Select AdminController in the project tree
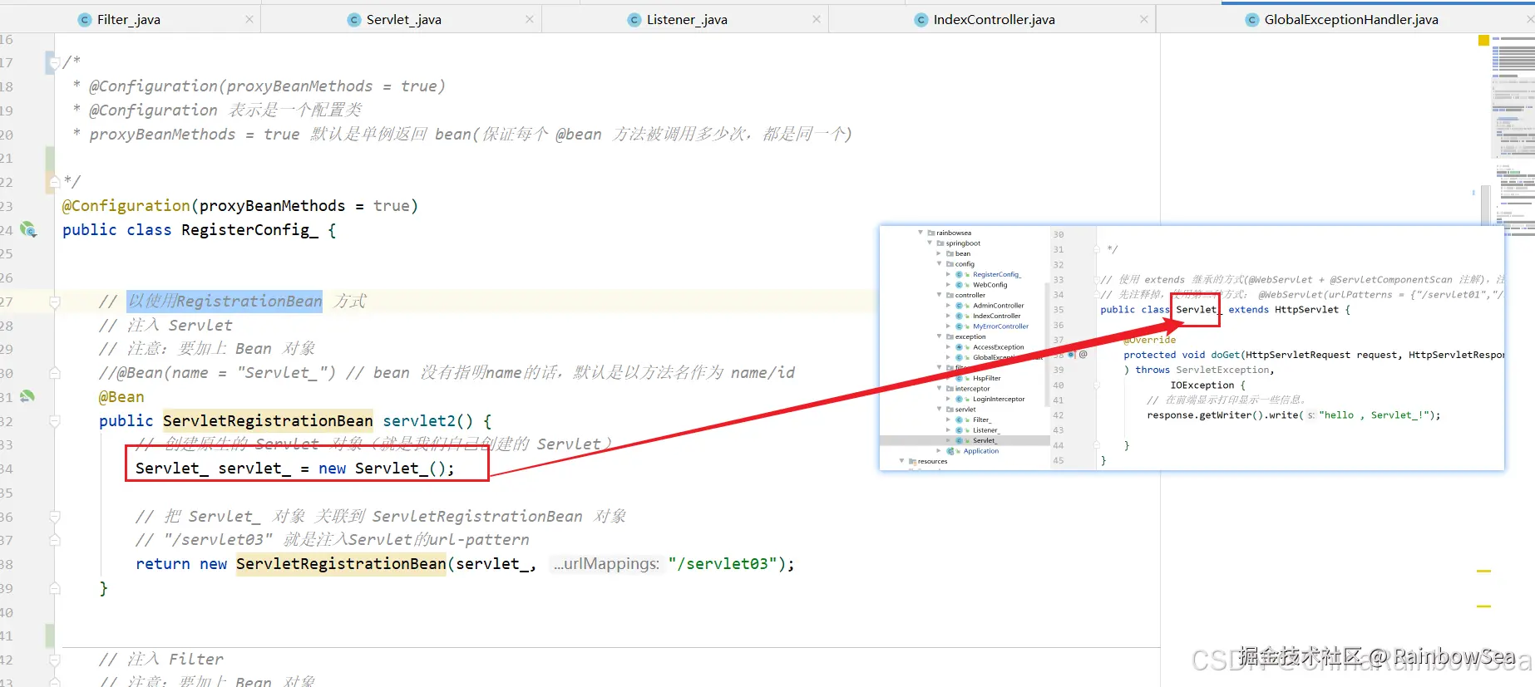 tap(998, 306)
